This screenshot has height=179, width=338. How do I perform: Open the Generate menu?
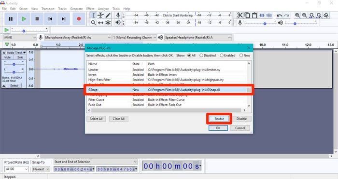point(76,9)
